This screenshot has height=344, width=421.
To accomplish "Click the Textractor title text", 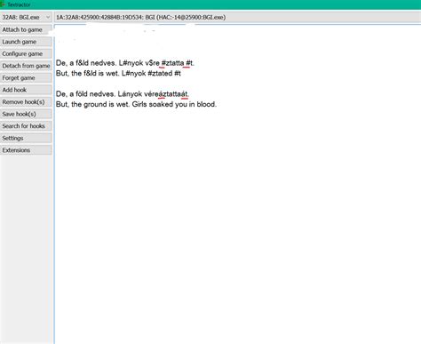I will pyautogui.click(x=19, y=4).
